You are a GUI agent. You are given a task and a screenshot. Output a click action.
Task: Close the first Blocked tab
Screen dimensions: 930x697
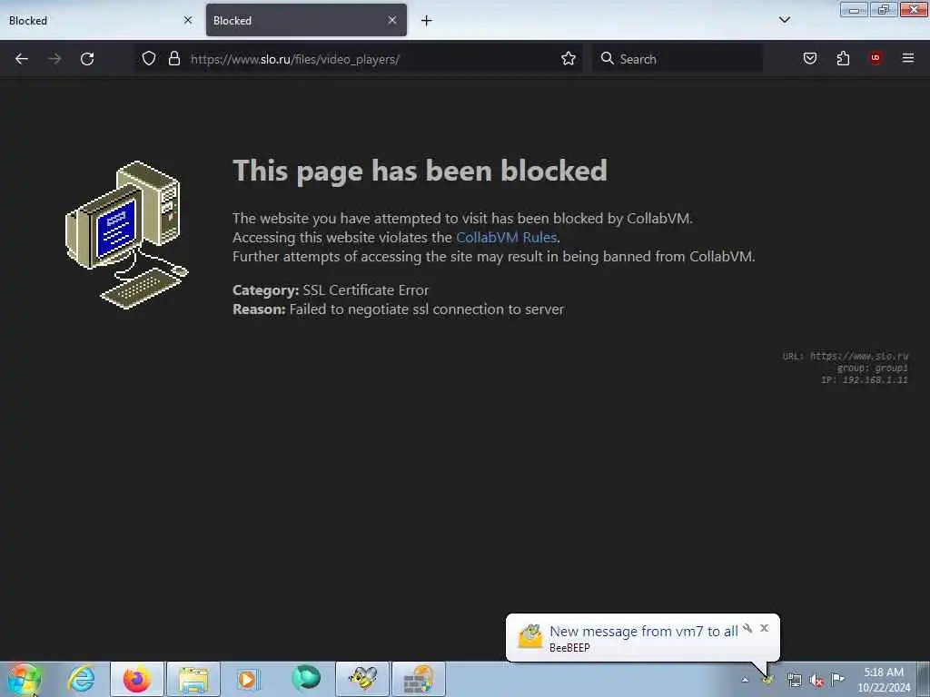pyautogui.click(x=188, y=20)
